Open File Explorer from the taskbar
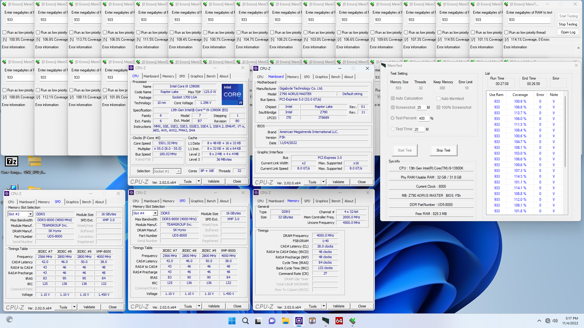Image resolution: width=584 pixels, height=328 pixels. 285,321
